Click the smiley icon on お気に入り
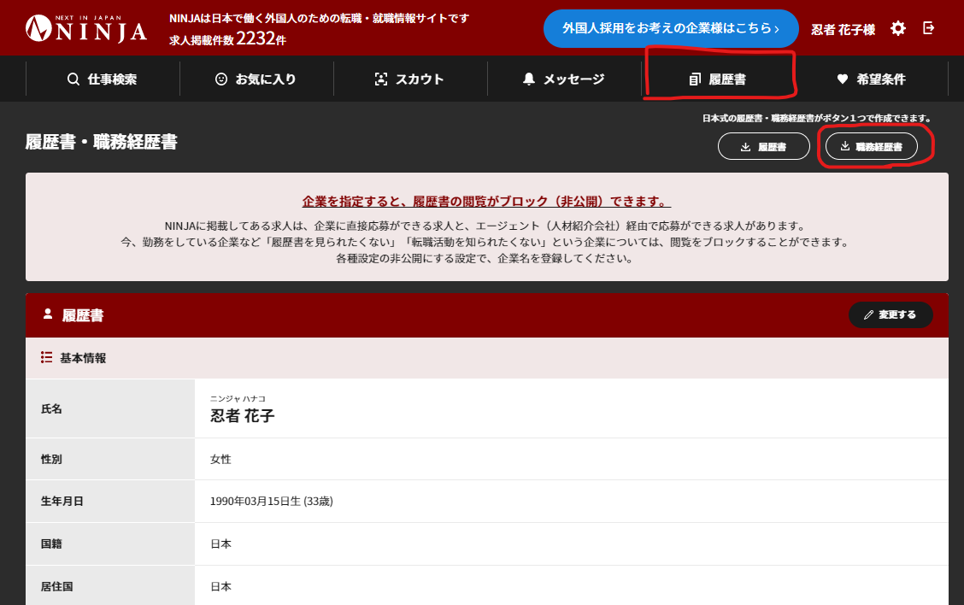The height and width of the screenshot is (605, 964). click(222, 78)
